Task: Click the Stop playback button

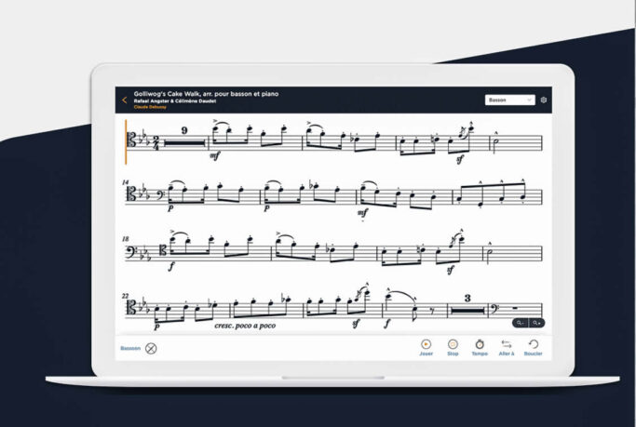Action: click(453, 347)
